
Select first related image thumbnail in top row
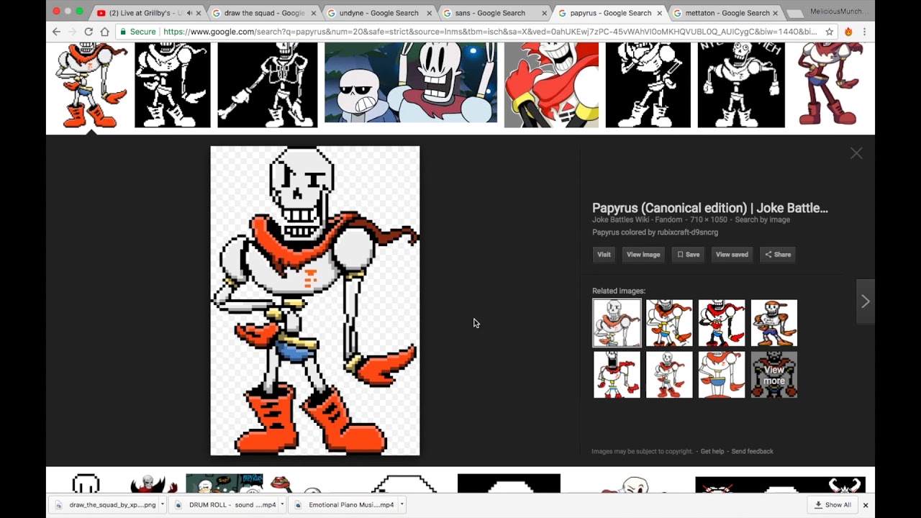(617, 323)
